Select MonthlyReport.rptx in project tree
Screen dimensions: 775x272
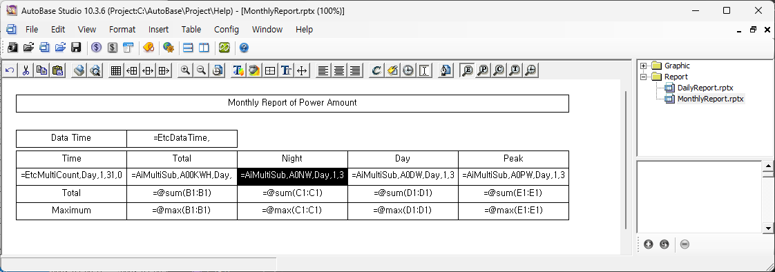click(x=710, y=99)
